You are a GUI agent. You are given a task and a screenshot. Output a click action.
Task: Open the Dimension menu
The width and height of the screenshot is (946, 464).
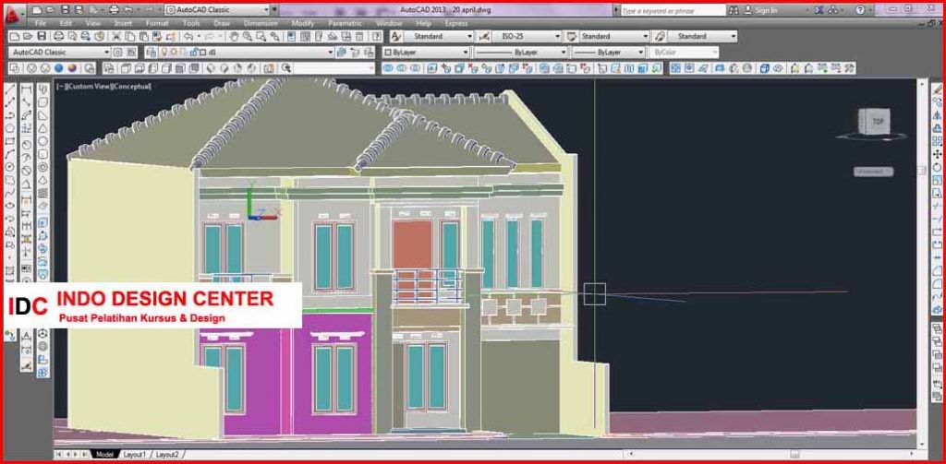261,23
